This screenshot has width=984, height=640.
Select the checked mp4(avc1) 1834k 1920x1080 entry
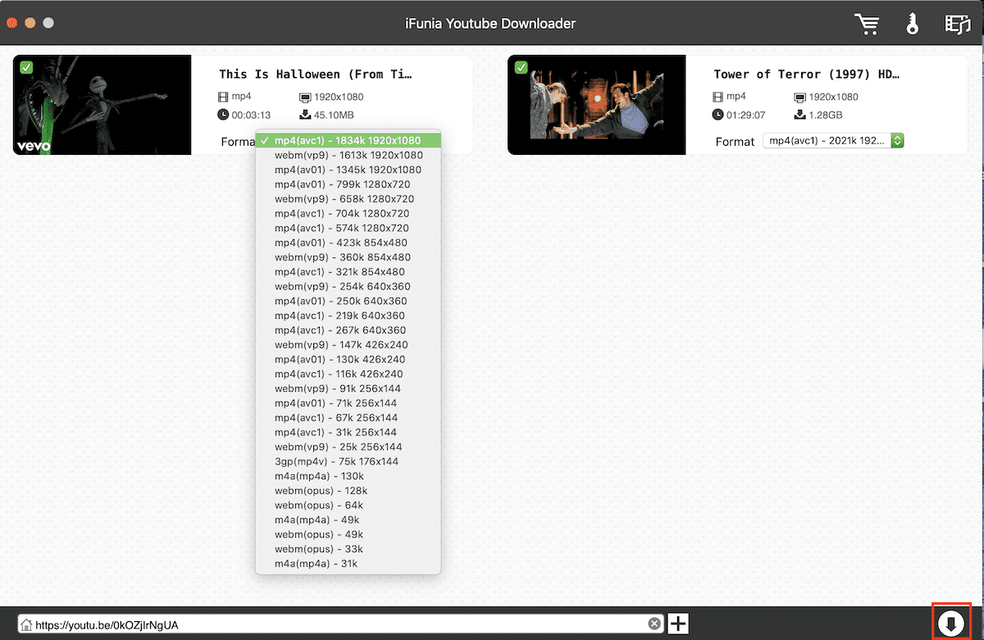tap(348, 140)
